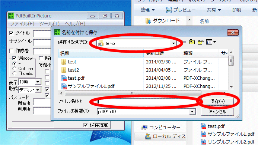This screenshot has width=258, height=145.
Task: Open the 表示 100% zoom dropdown
Action: coord(38,82)
